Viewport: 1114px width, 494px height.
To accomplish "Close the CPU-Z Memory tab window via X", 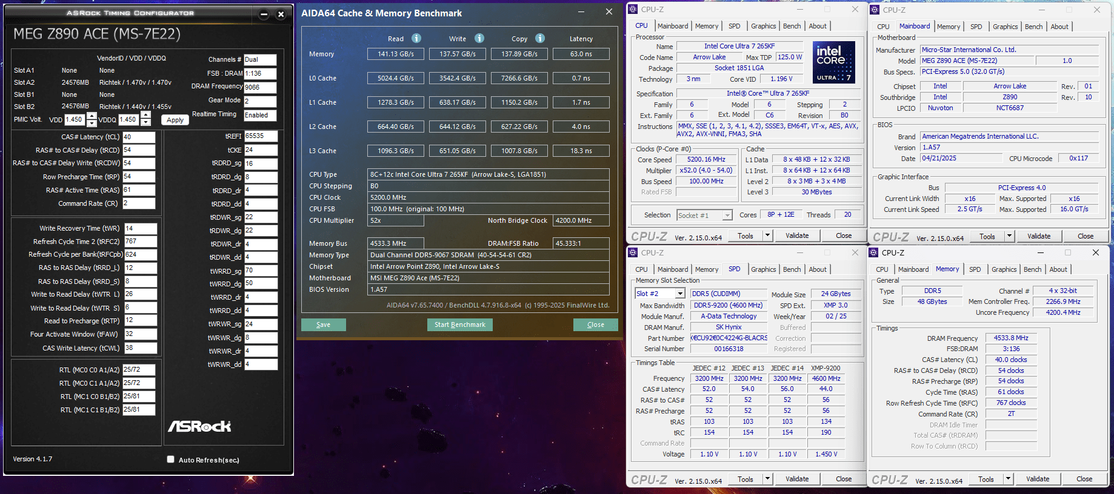I will (1096, 252).
